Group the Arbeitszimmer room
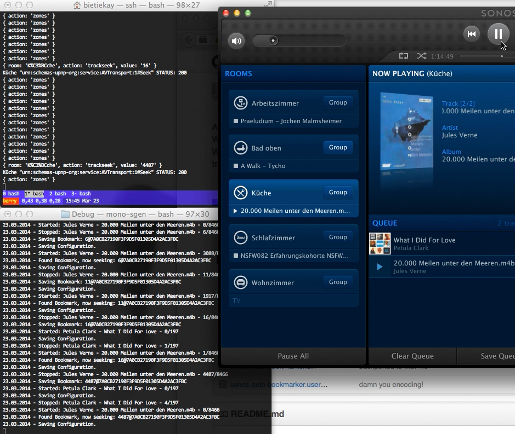Image resolution: width=515 pixels, height=434 pixels. 338,102
